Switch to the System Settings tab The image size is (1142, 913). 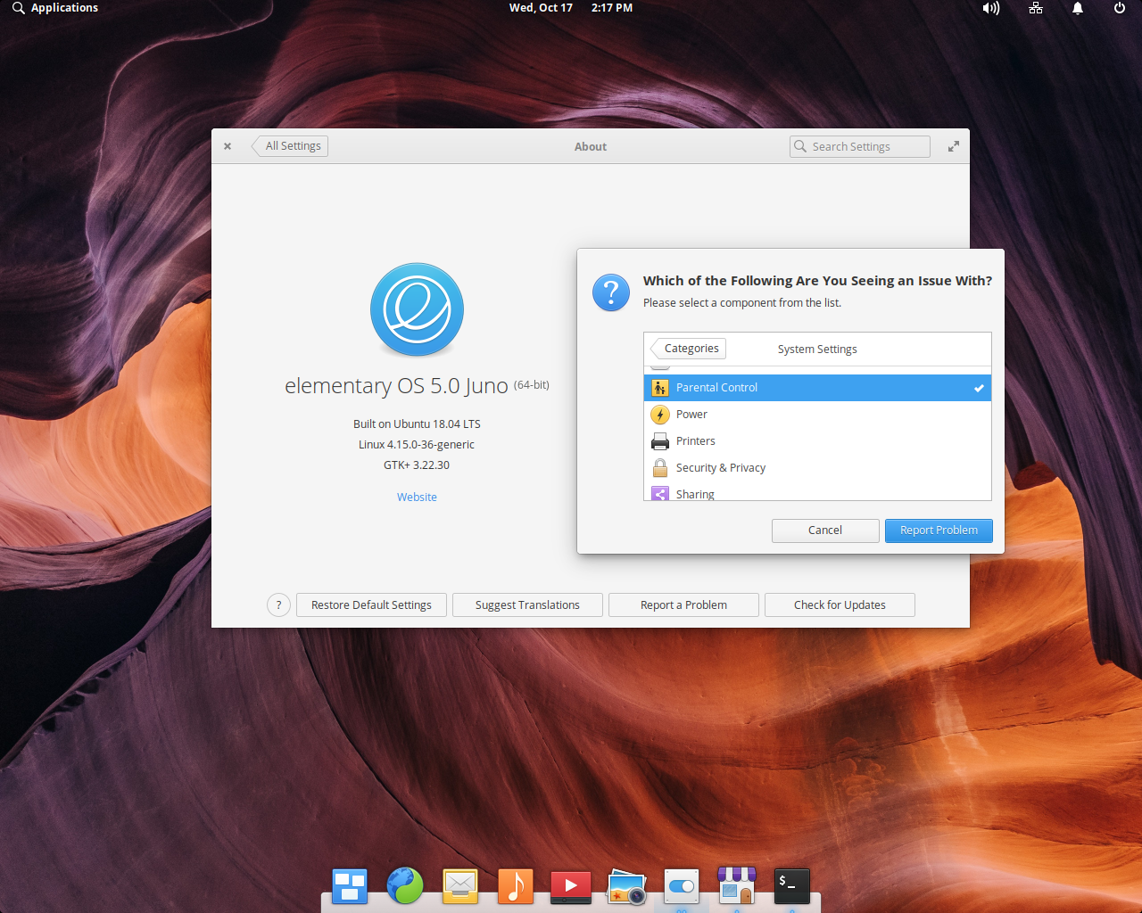(x=816, y=349)
